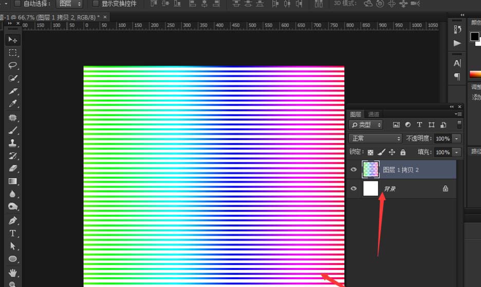The height and width of the screenshot is (287, 481).
Task: Open the 不透明度 opacity dropdown arrow
Action: [457, 139]
